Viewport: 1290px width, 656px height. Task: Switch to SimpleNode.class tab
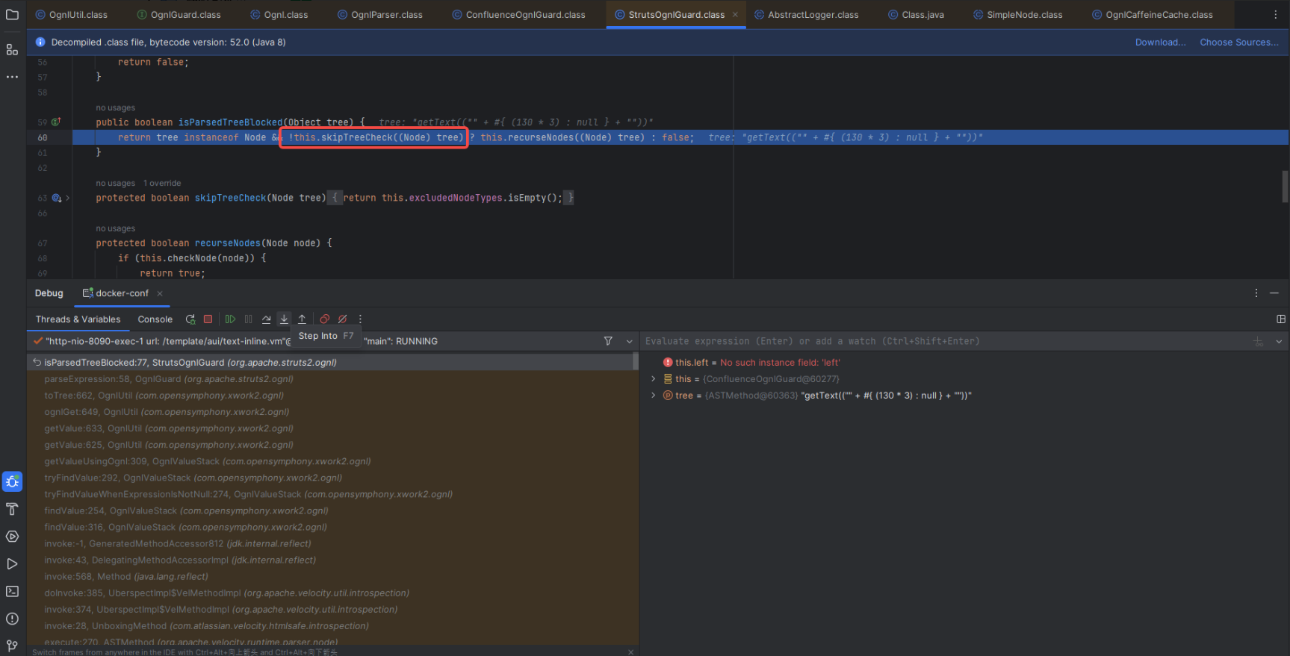pos(1017,14)
